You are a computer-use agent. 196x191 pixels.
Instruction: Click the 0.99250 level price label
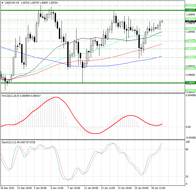coord(190,68)
